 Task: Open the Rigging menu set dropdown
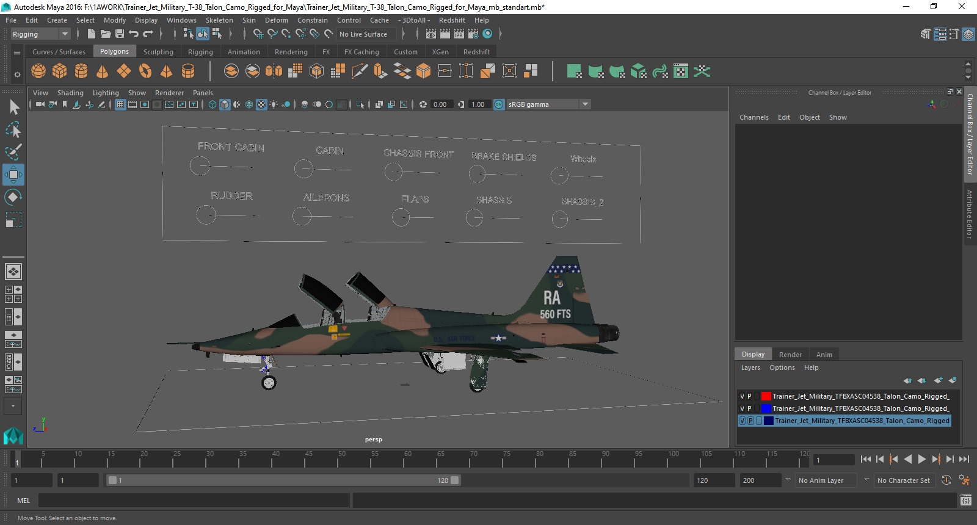[x=40, y=34]
